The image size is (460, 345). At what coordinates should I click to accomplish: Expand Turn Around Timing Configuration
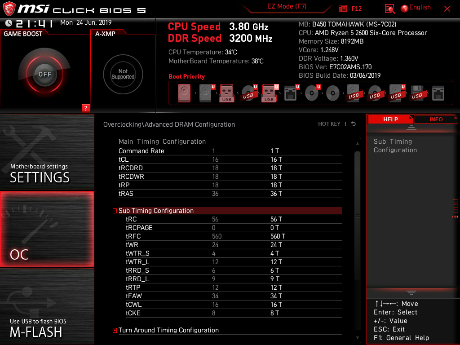[115, 330]
